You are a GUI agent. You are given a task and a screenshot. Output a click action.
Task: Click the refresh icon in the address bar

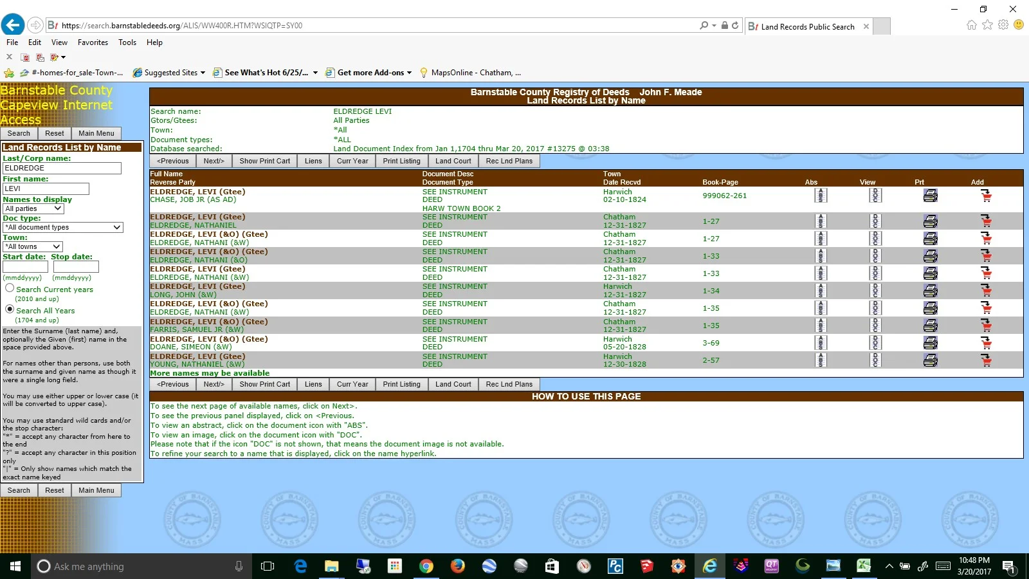point(735,25)
